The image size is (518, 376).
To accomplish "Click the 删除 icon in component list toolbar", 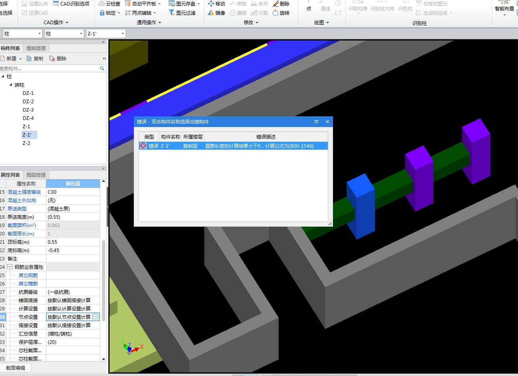I will point(52,58).
